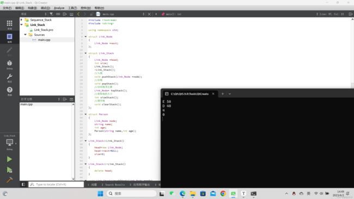Viewport: 354px width, 199px height.
Task: Toggle the left sidebar visibility button
Action: 23,184
